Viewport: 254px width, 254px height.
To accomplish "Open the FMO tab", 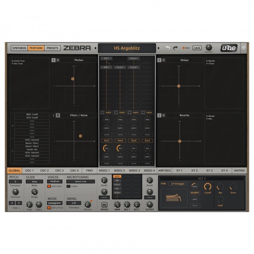I will coord(89,171).
